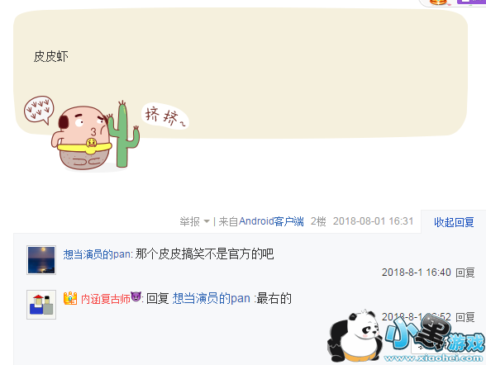This screenshot has width=486, height=365.
Task: Open the 内涵复古师 building avatar thumbnail
Action: point(41,305)
